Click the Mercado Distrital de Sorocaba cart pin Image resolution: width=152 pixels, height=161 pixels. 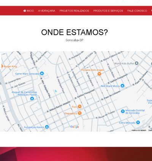pyautogui.click(x=123, y=111)
